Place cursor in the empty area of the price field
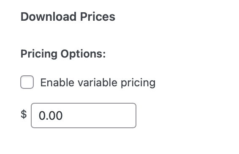Image resolution: width=239 pixels, height=154 pixels. pos(99,115)
